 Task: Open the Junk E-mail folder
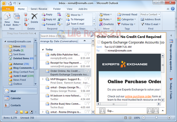click(21, 76)
